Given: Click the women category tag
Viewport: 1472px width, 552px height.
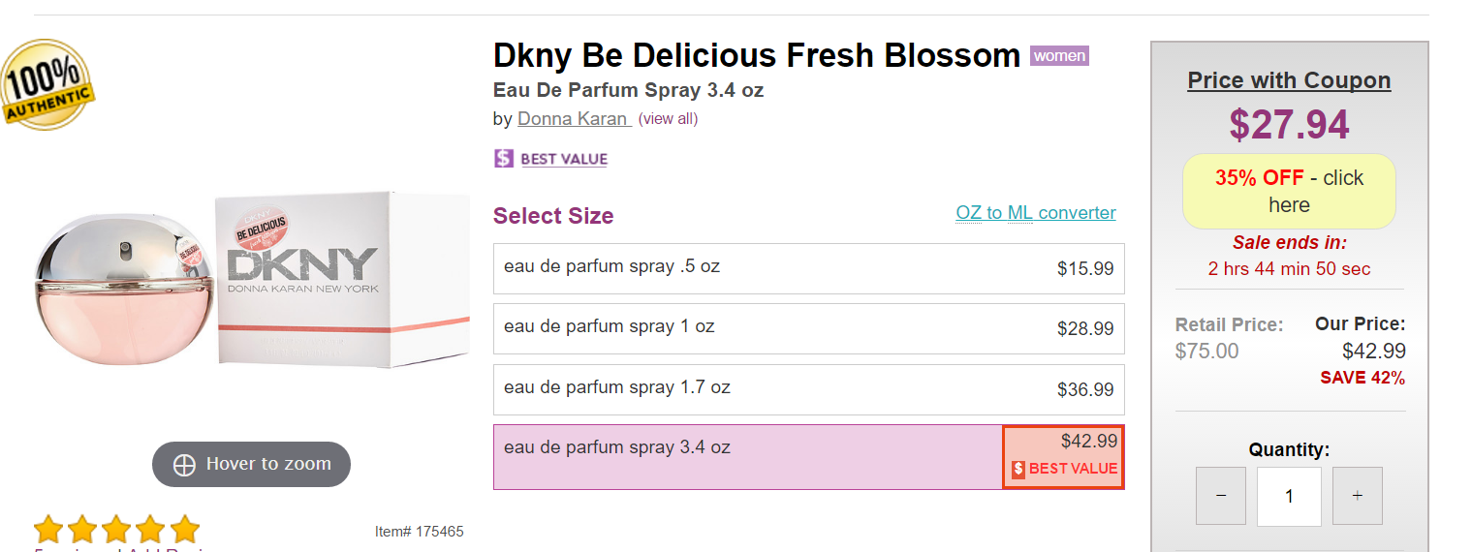Looking at the screenshot, I should click(1059, 56).
